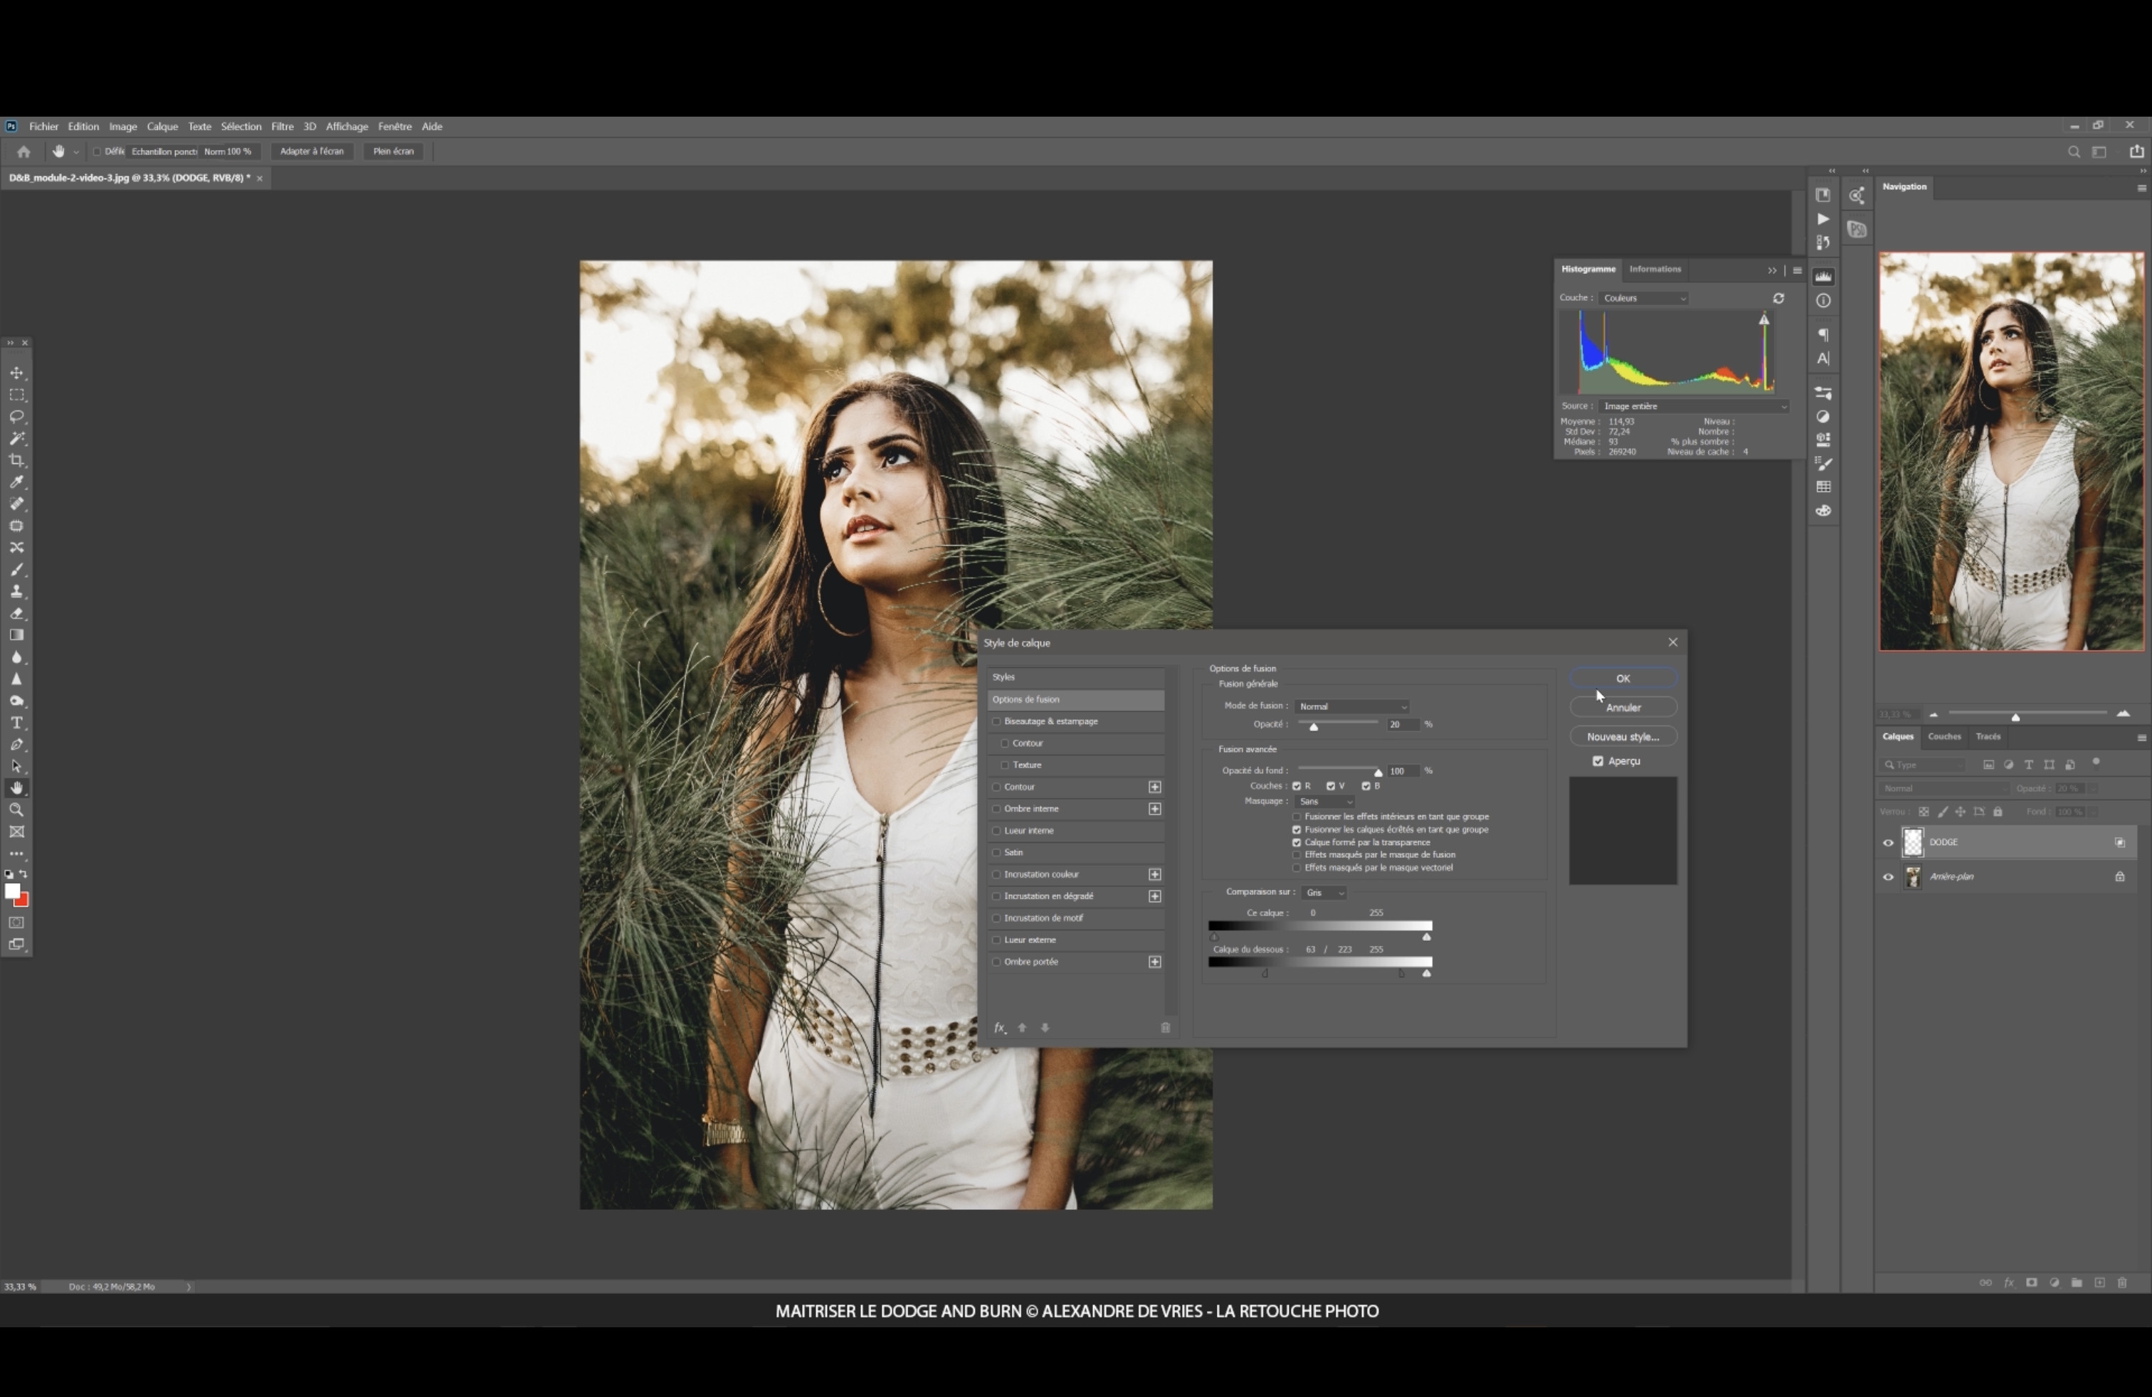The height and width of the screenshot is (1397, 2152).
Task: Click the navigator preview thumbnail
Action: (2011, 452)
